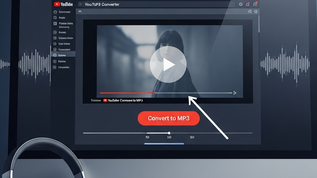The width and height of the screenshot is (317, 178).
Task: Click the far-right header icon with red badge
Action: [255, 4]
